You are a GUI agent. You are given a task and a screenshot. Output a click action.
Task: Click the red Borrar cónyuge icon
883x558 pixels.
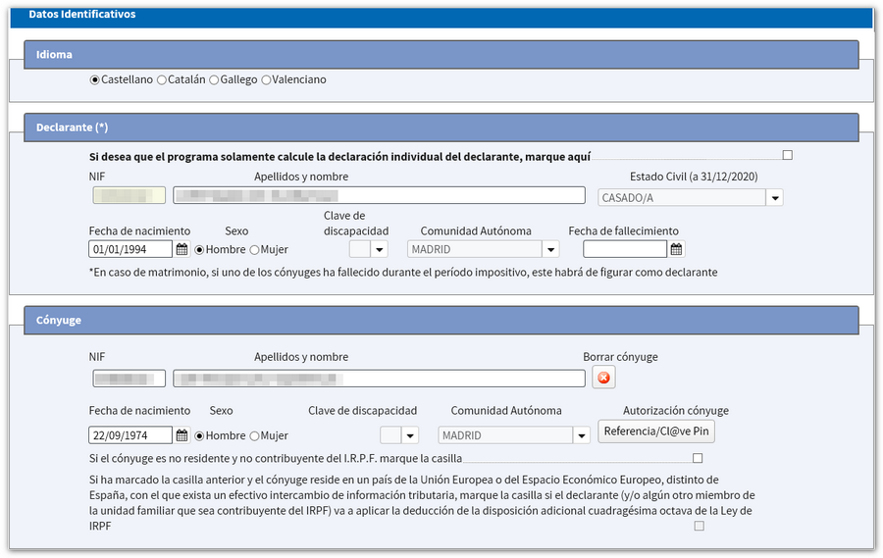pos(603,378)
